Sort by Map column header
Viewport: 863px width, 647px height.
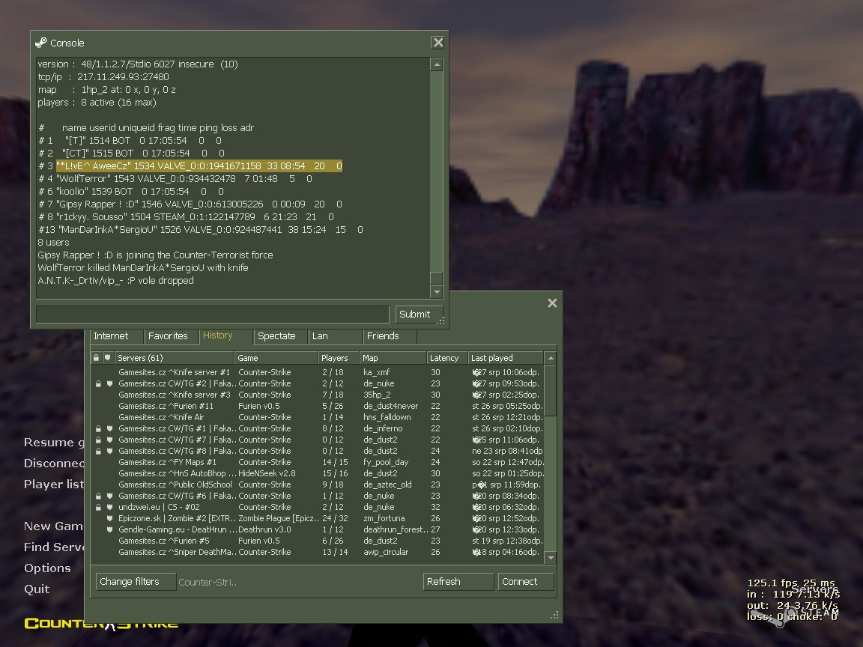[x=393, y=358]
